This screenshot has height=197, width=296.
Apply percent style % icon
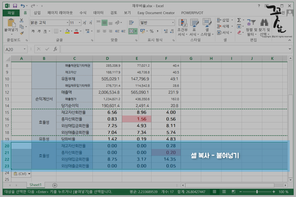(x=151, y=31)
